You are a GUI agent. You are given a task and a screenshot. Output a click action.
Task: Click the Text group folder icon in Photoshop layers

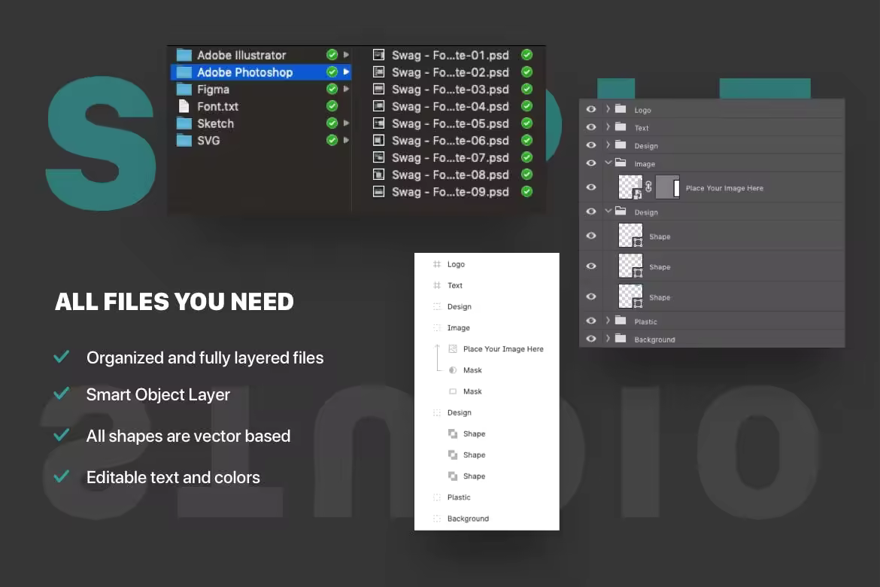(x=621, y=127)
